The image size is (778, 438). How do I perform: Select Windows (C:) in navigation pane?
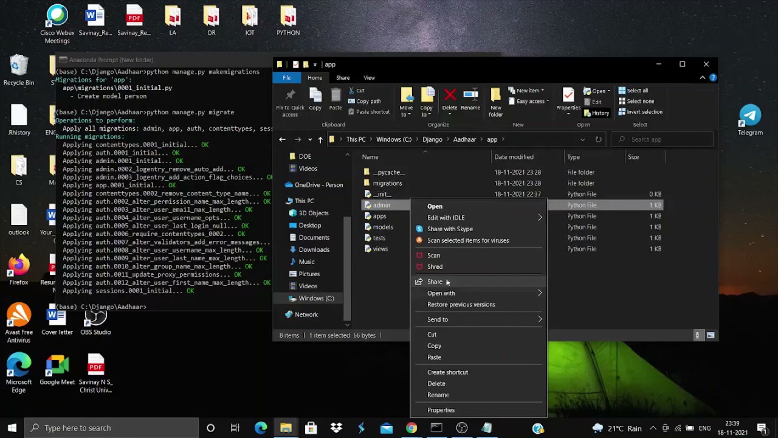click(316, 298)
